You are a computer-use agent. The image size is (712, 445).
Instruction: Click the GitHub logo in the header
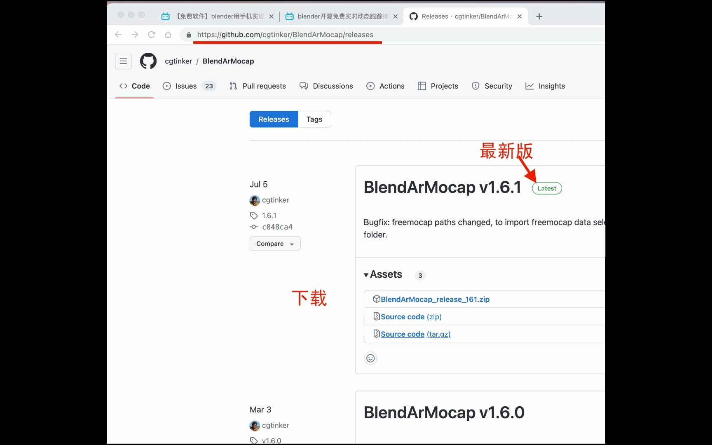(148, 61)
